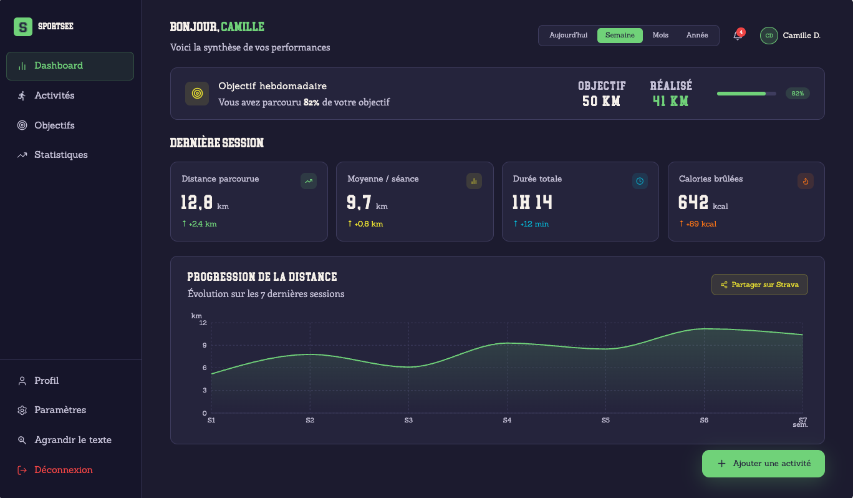Select the Semaine period option
The width and height of the screenshot is (853, 498).
coord(620,36)
